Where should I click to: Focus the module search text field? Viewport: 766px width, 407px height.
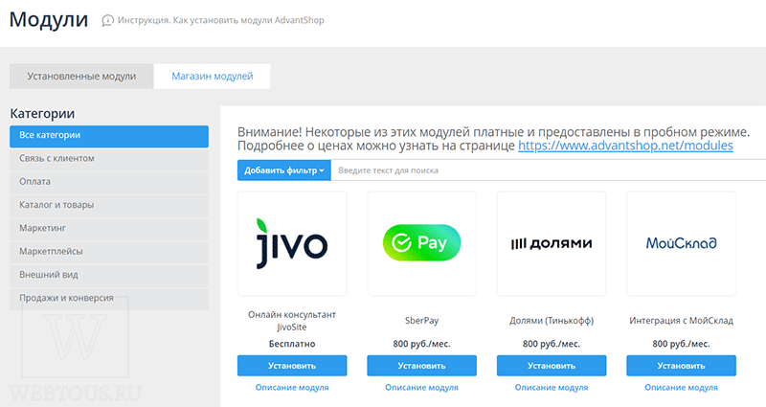point(548,170)
